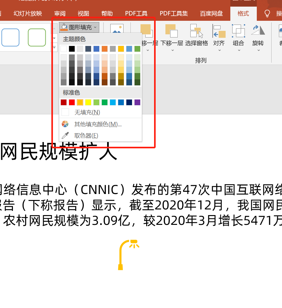Screen dimensions: 282x308
Task: Select the blue rounded rectangle shape style
Action: click(10, 37)
